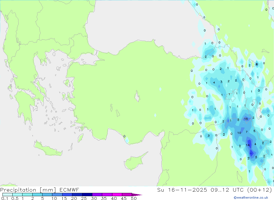Click the '0.5' legend scale label
The image size is (274, 200).
coord(15,198)
